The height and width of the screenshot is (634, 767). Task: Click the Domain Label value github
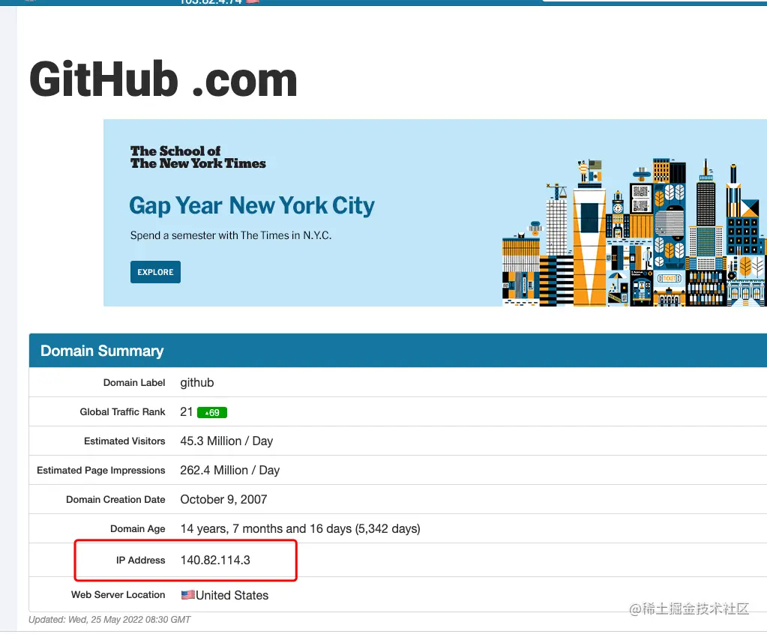coord(197,383)
